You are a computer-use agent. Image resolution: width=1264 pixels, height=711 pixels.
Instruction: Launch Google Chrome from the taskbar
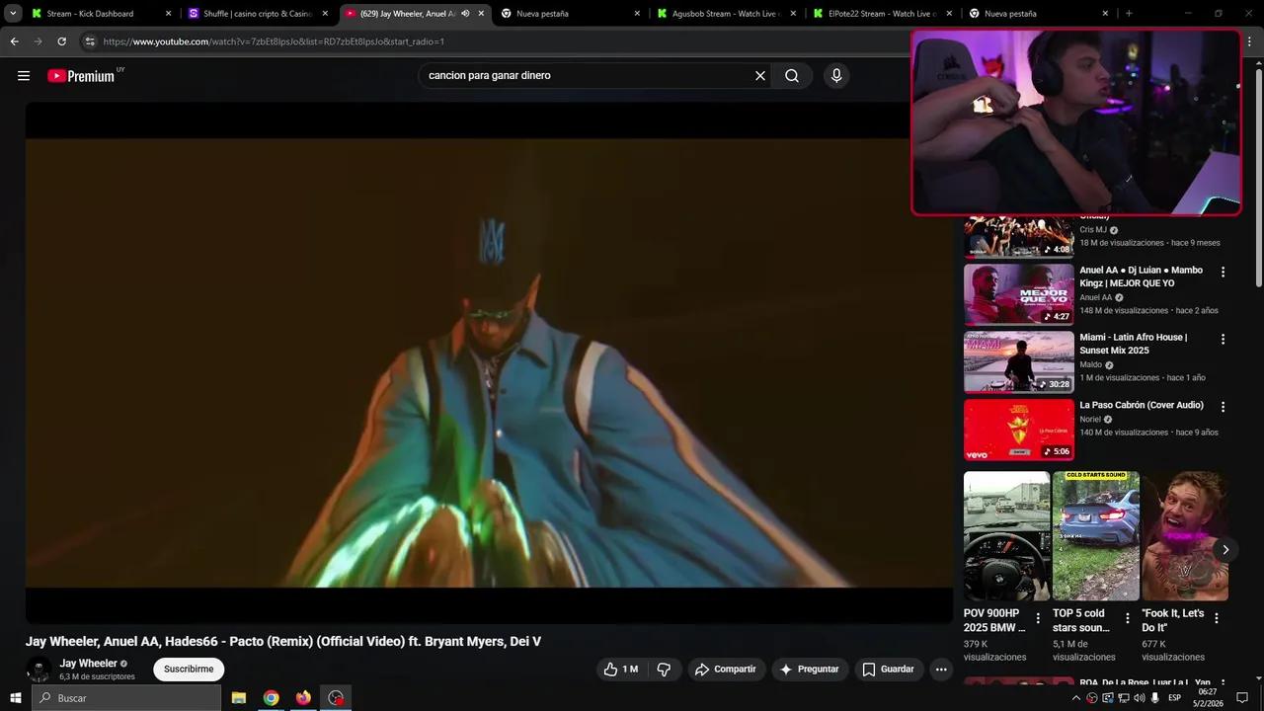point(271,698)
